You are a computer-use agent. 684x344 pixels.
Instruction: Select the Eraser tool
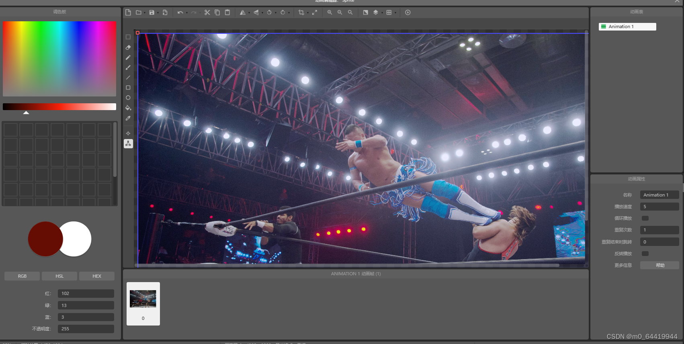(128, 47)
